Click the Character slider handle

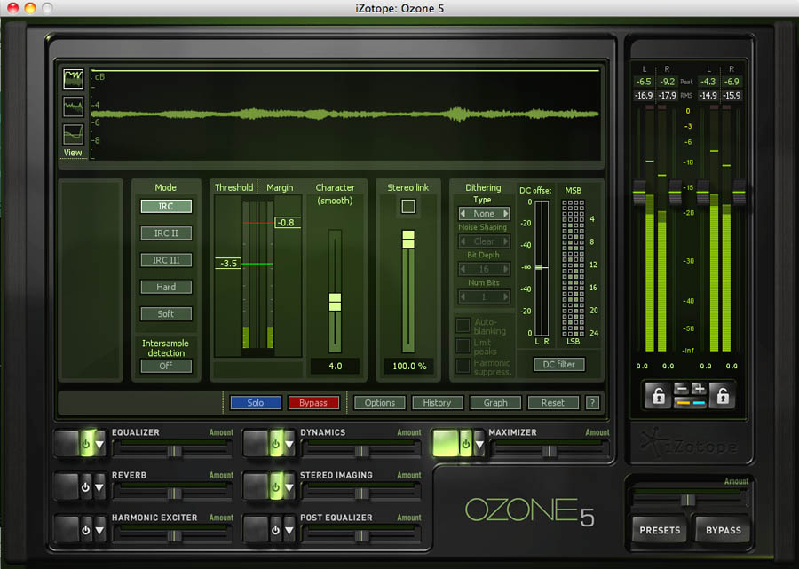(x=335, y=302)
